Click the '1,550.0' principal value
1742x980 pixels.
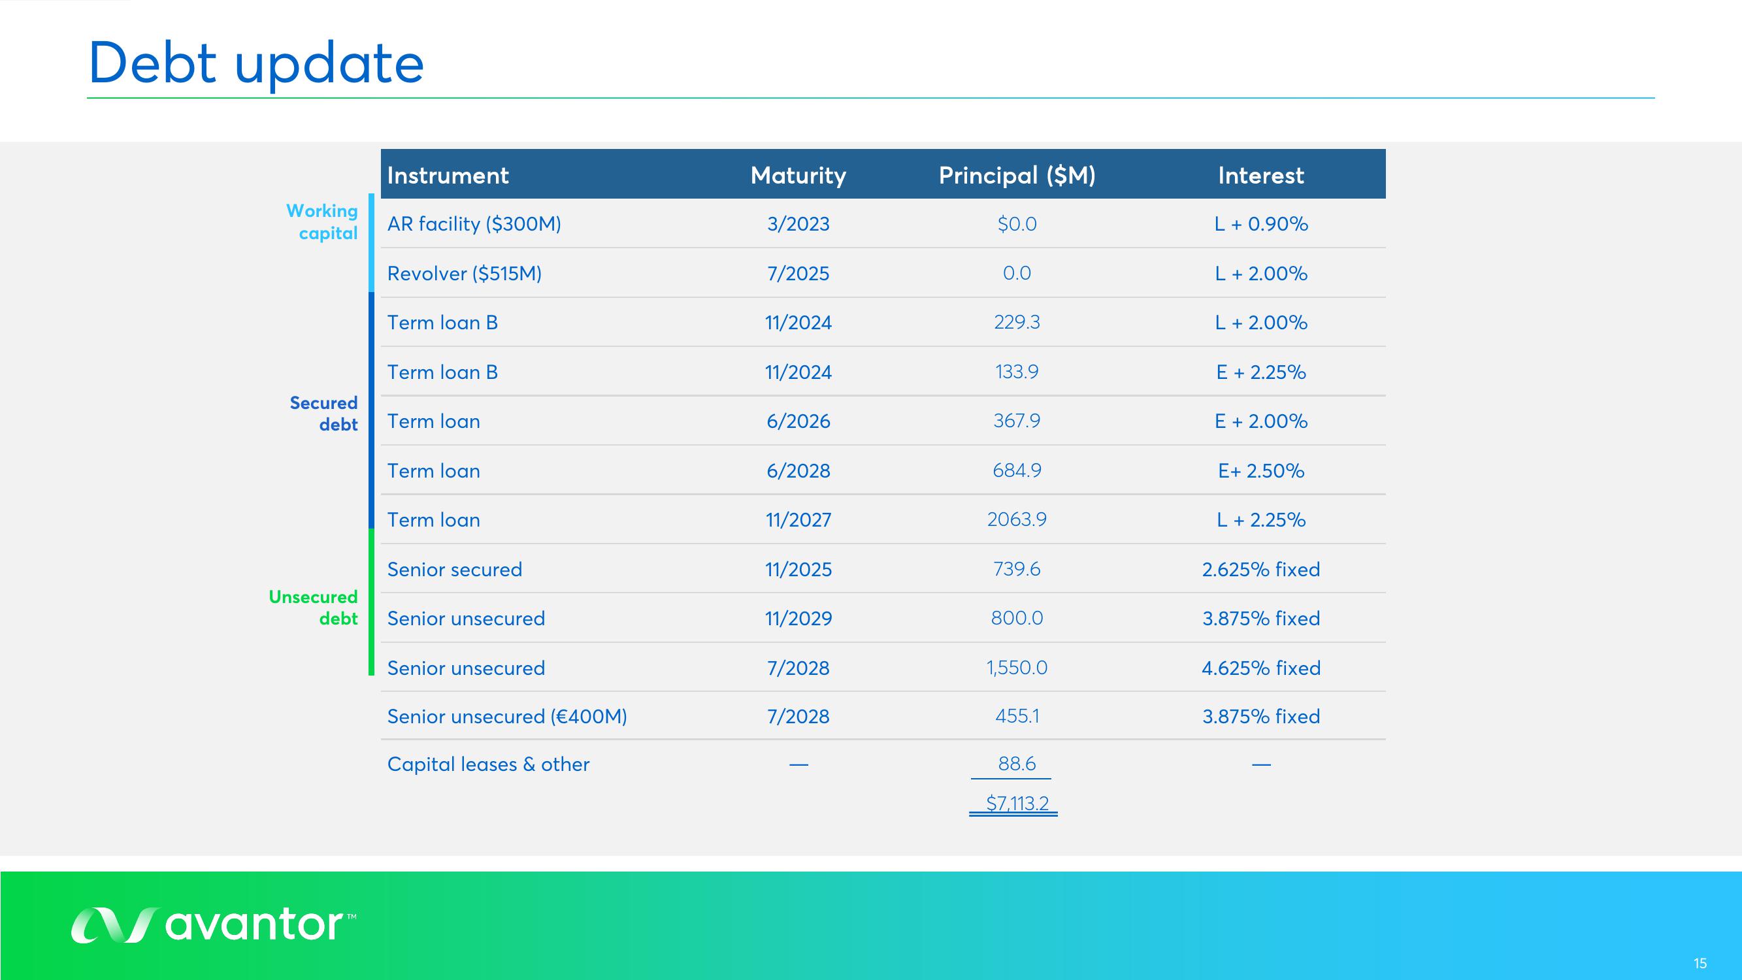(1017, 668)
